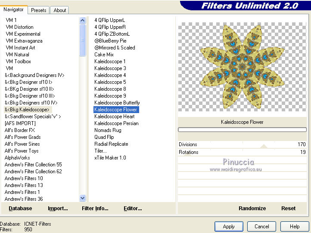
Task: Click the category list scrollbar thumb
Action: click(x=83, y=40)
